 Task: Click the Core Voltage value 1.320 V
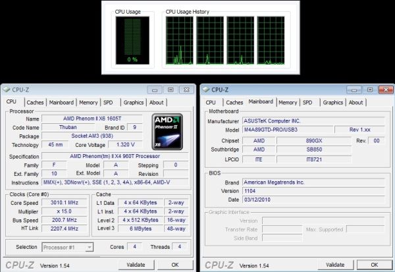[x=125, y=145]
